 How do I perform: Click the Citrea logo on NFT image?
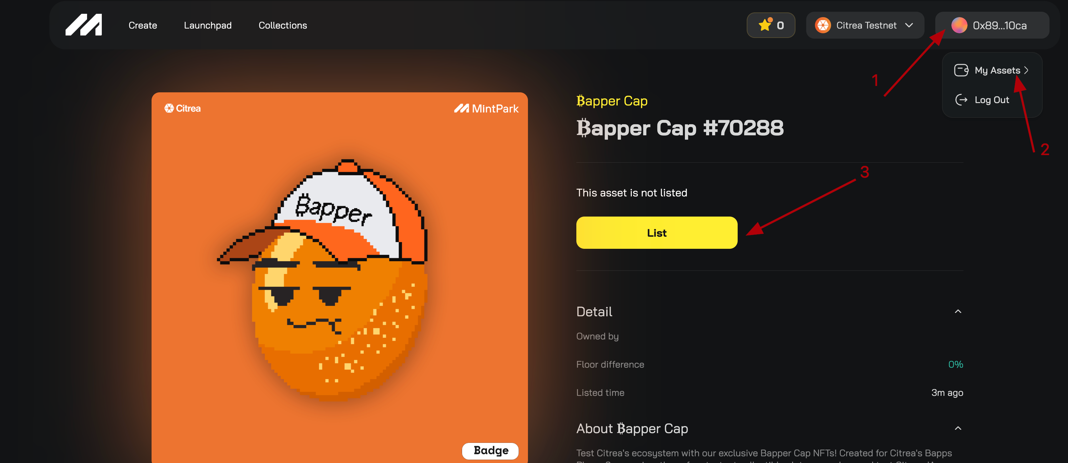click(x=182, y=108)
